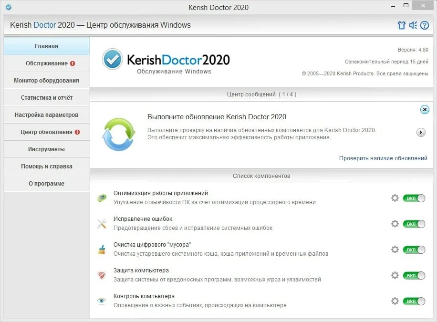Click the Очистка цифрового мусора brush icon
The height and width of the screenshot is (322, 437).
pos(102,249)
